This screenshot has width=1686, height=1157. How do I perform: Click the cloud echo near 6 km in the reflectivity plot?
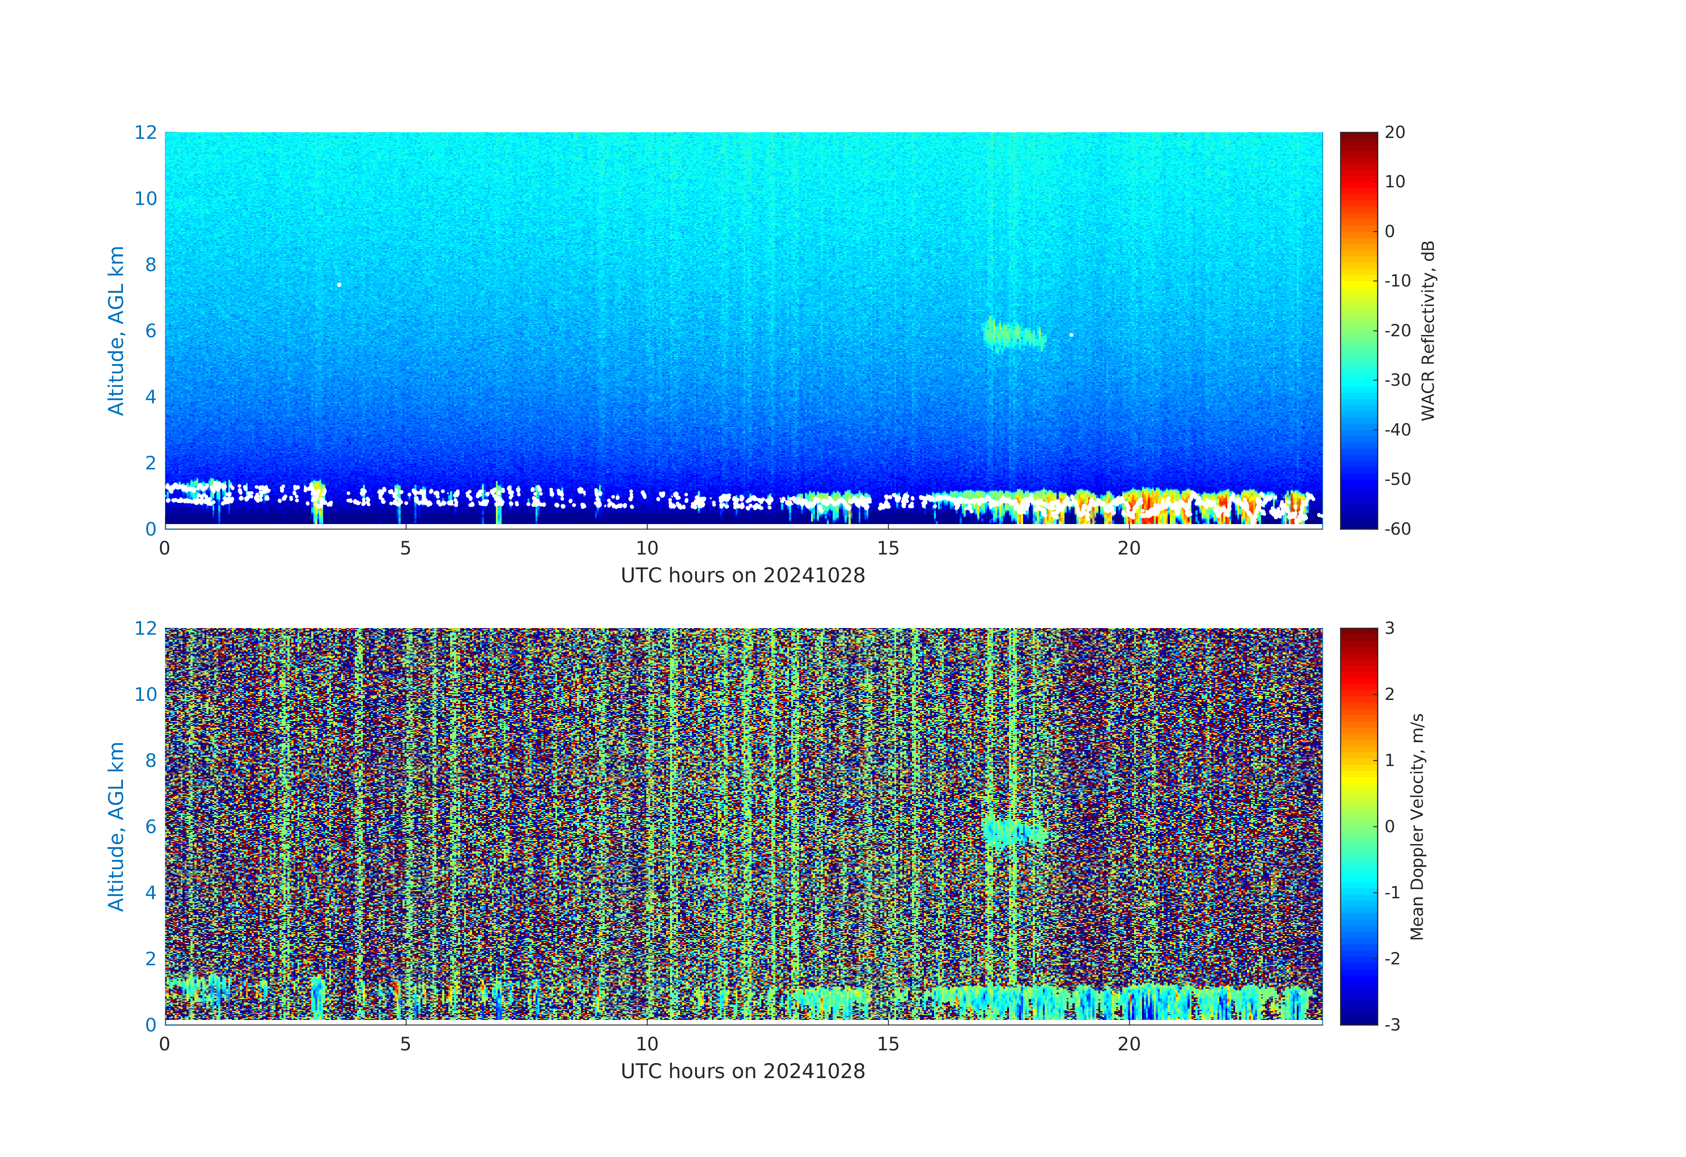click(x=1013, y=335)
